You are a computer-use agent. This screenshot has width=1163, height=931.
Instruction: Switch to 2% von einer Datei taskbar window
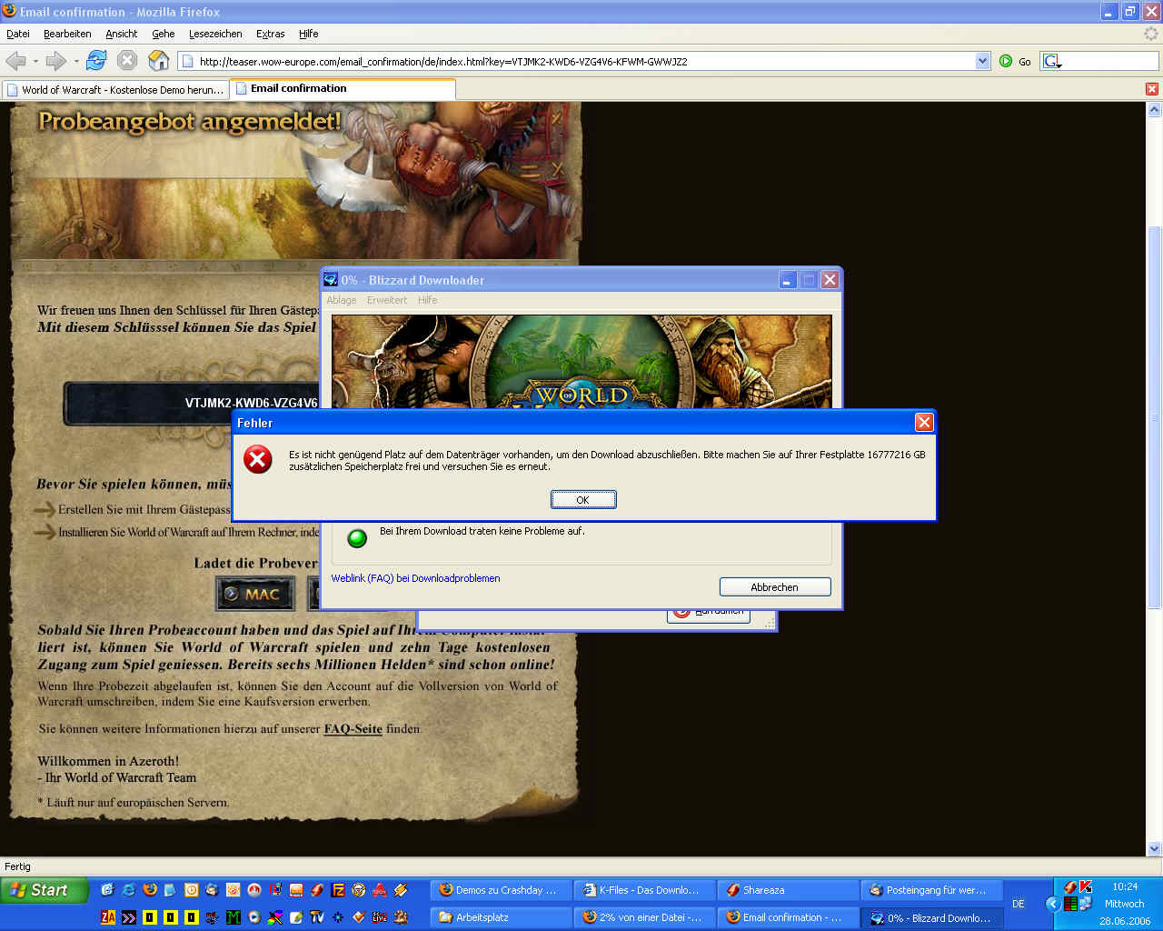644,917
